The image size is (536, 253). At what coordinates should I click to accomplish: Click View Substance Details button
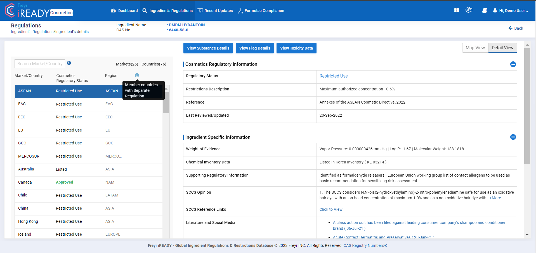(x=208, y=48)
